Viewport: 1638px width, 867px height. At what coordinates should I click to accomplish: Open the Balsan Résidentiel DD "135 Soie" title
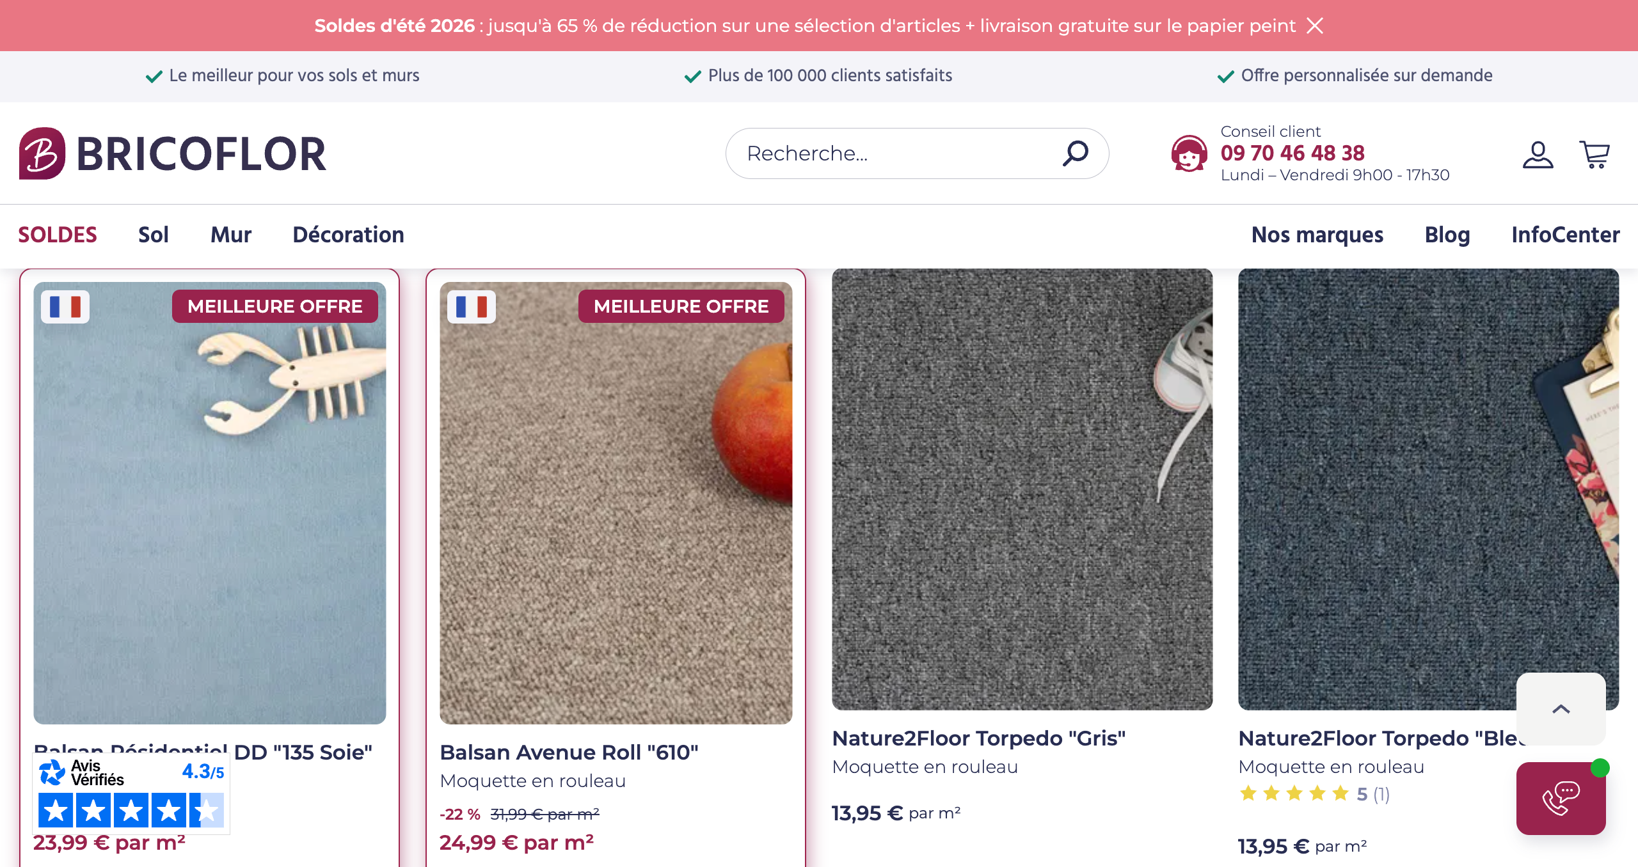point(203,752)
